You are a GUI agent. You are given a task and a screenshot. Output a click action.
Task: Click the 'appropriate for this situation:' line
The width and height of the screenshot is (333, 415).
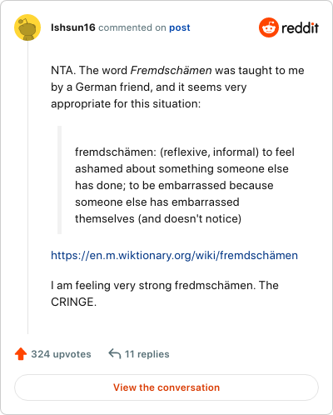(x=126, y=104)
